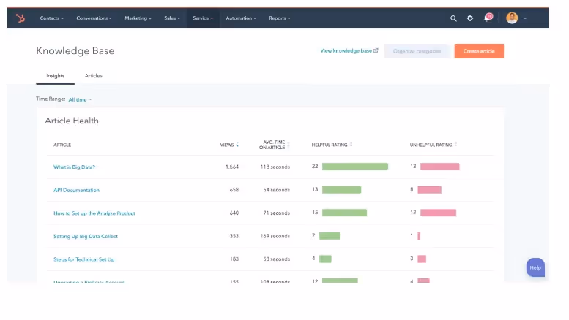Click the Organize categories button
The height and width of the screenshot is (320, 569).
tap(417, 51)
